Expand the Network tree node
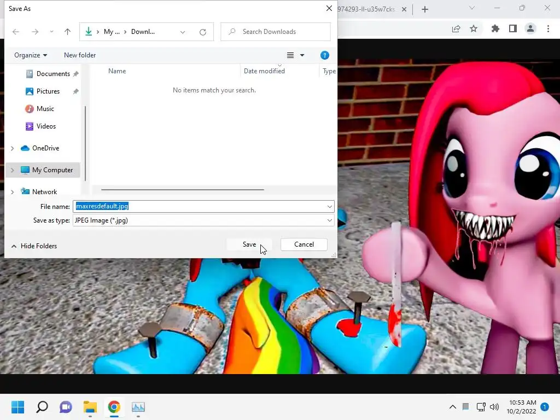Screen dimensions: 560x420 tap(13, 192)
